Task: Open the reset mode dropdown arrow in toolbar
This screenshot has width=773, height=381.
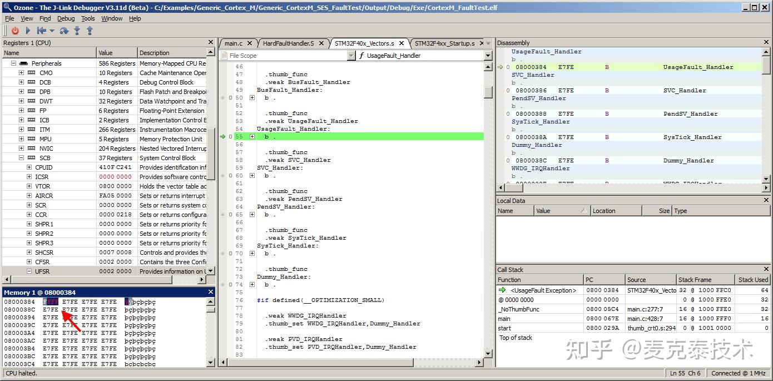Action: click(52, 31)
